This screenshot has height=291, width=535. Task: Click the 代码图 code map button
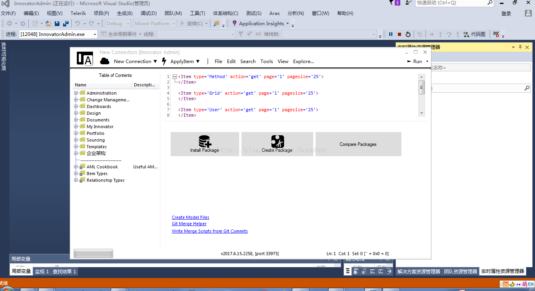474,34
